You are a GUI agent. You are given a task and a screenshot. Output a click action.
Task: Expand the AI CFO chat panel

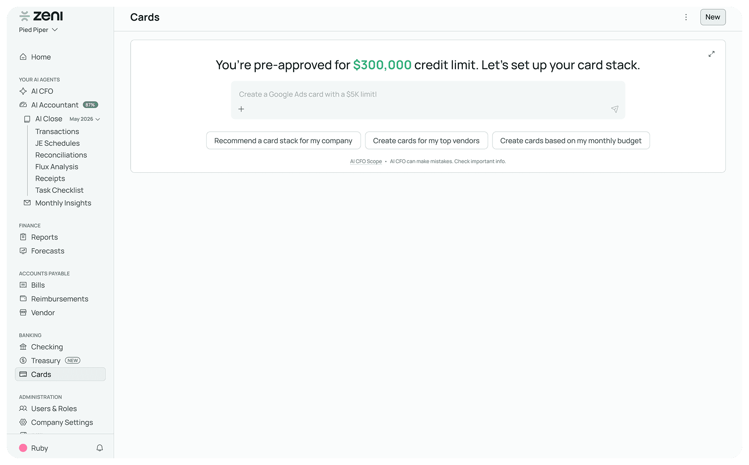pyautogui.click(x=711, y=54)
